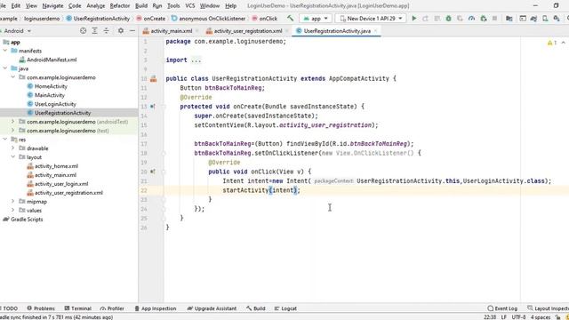
Task: Click Collapse All icon in Project panel
Action: [106, 31]
